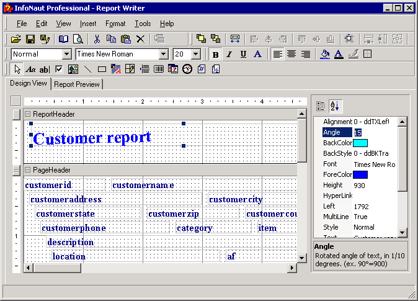The image size is (418, 301).
Task: Select the rich text control tool
Action: (x=116, y=70)
